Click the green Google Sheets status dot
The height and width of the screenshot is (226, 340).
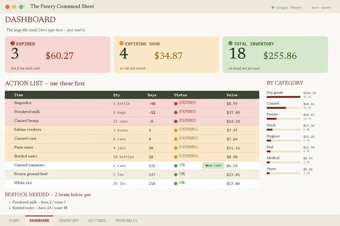tap(273, 7)
